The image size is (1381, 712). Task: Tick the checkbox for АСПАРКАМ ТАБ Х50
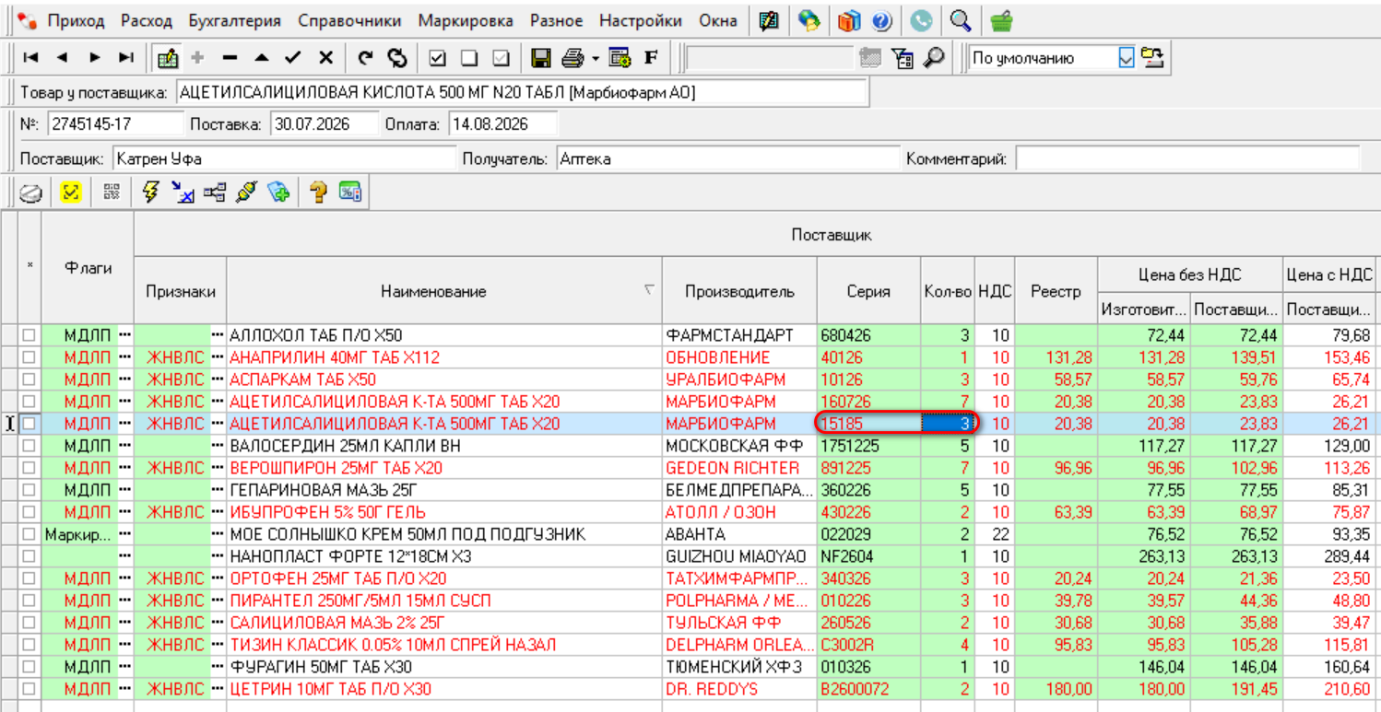point(29,379)
